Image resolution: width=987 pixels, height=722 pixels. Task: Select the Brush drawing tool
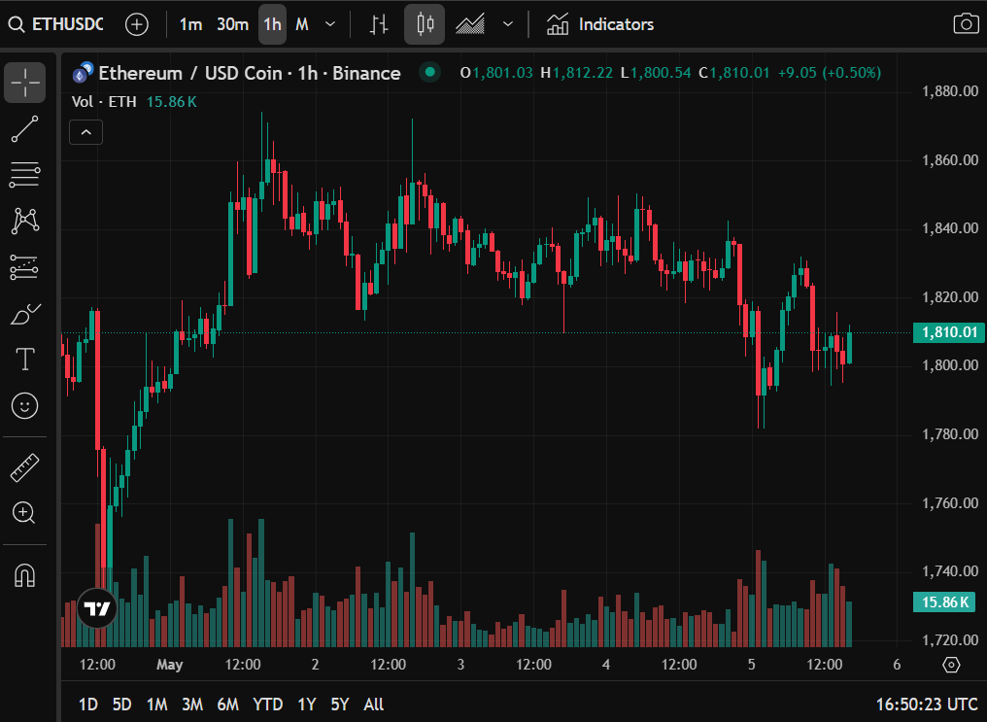tap(25, 314)
